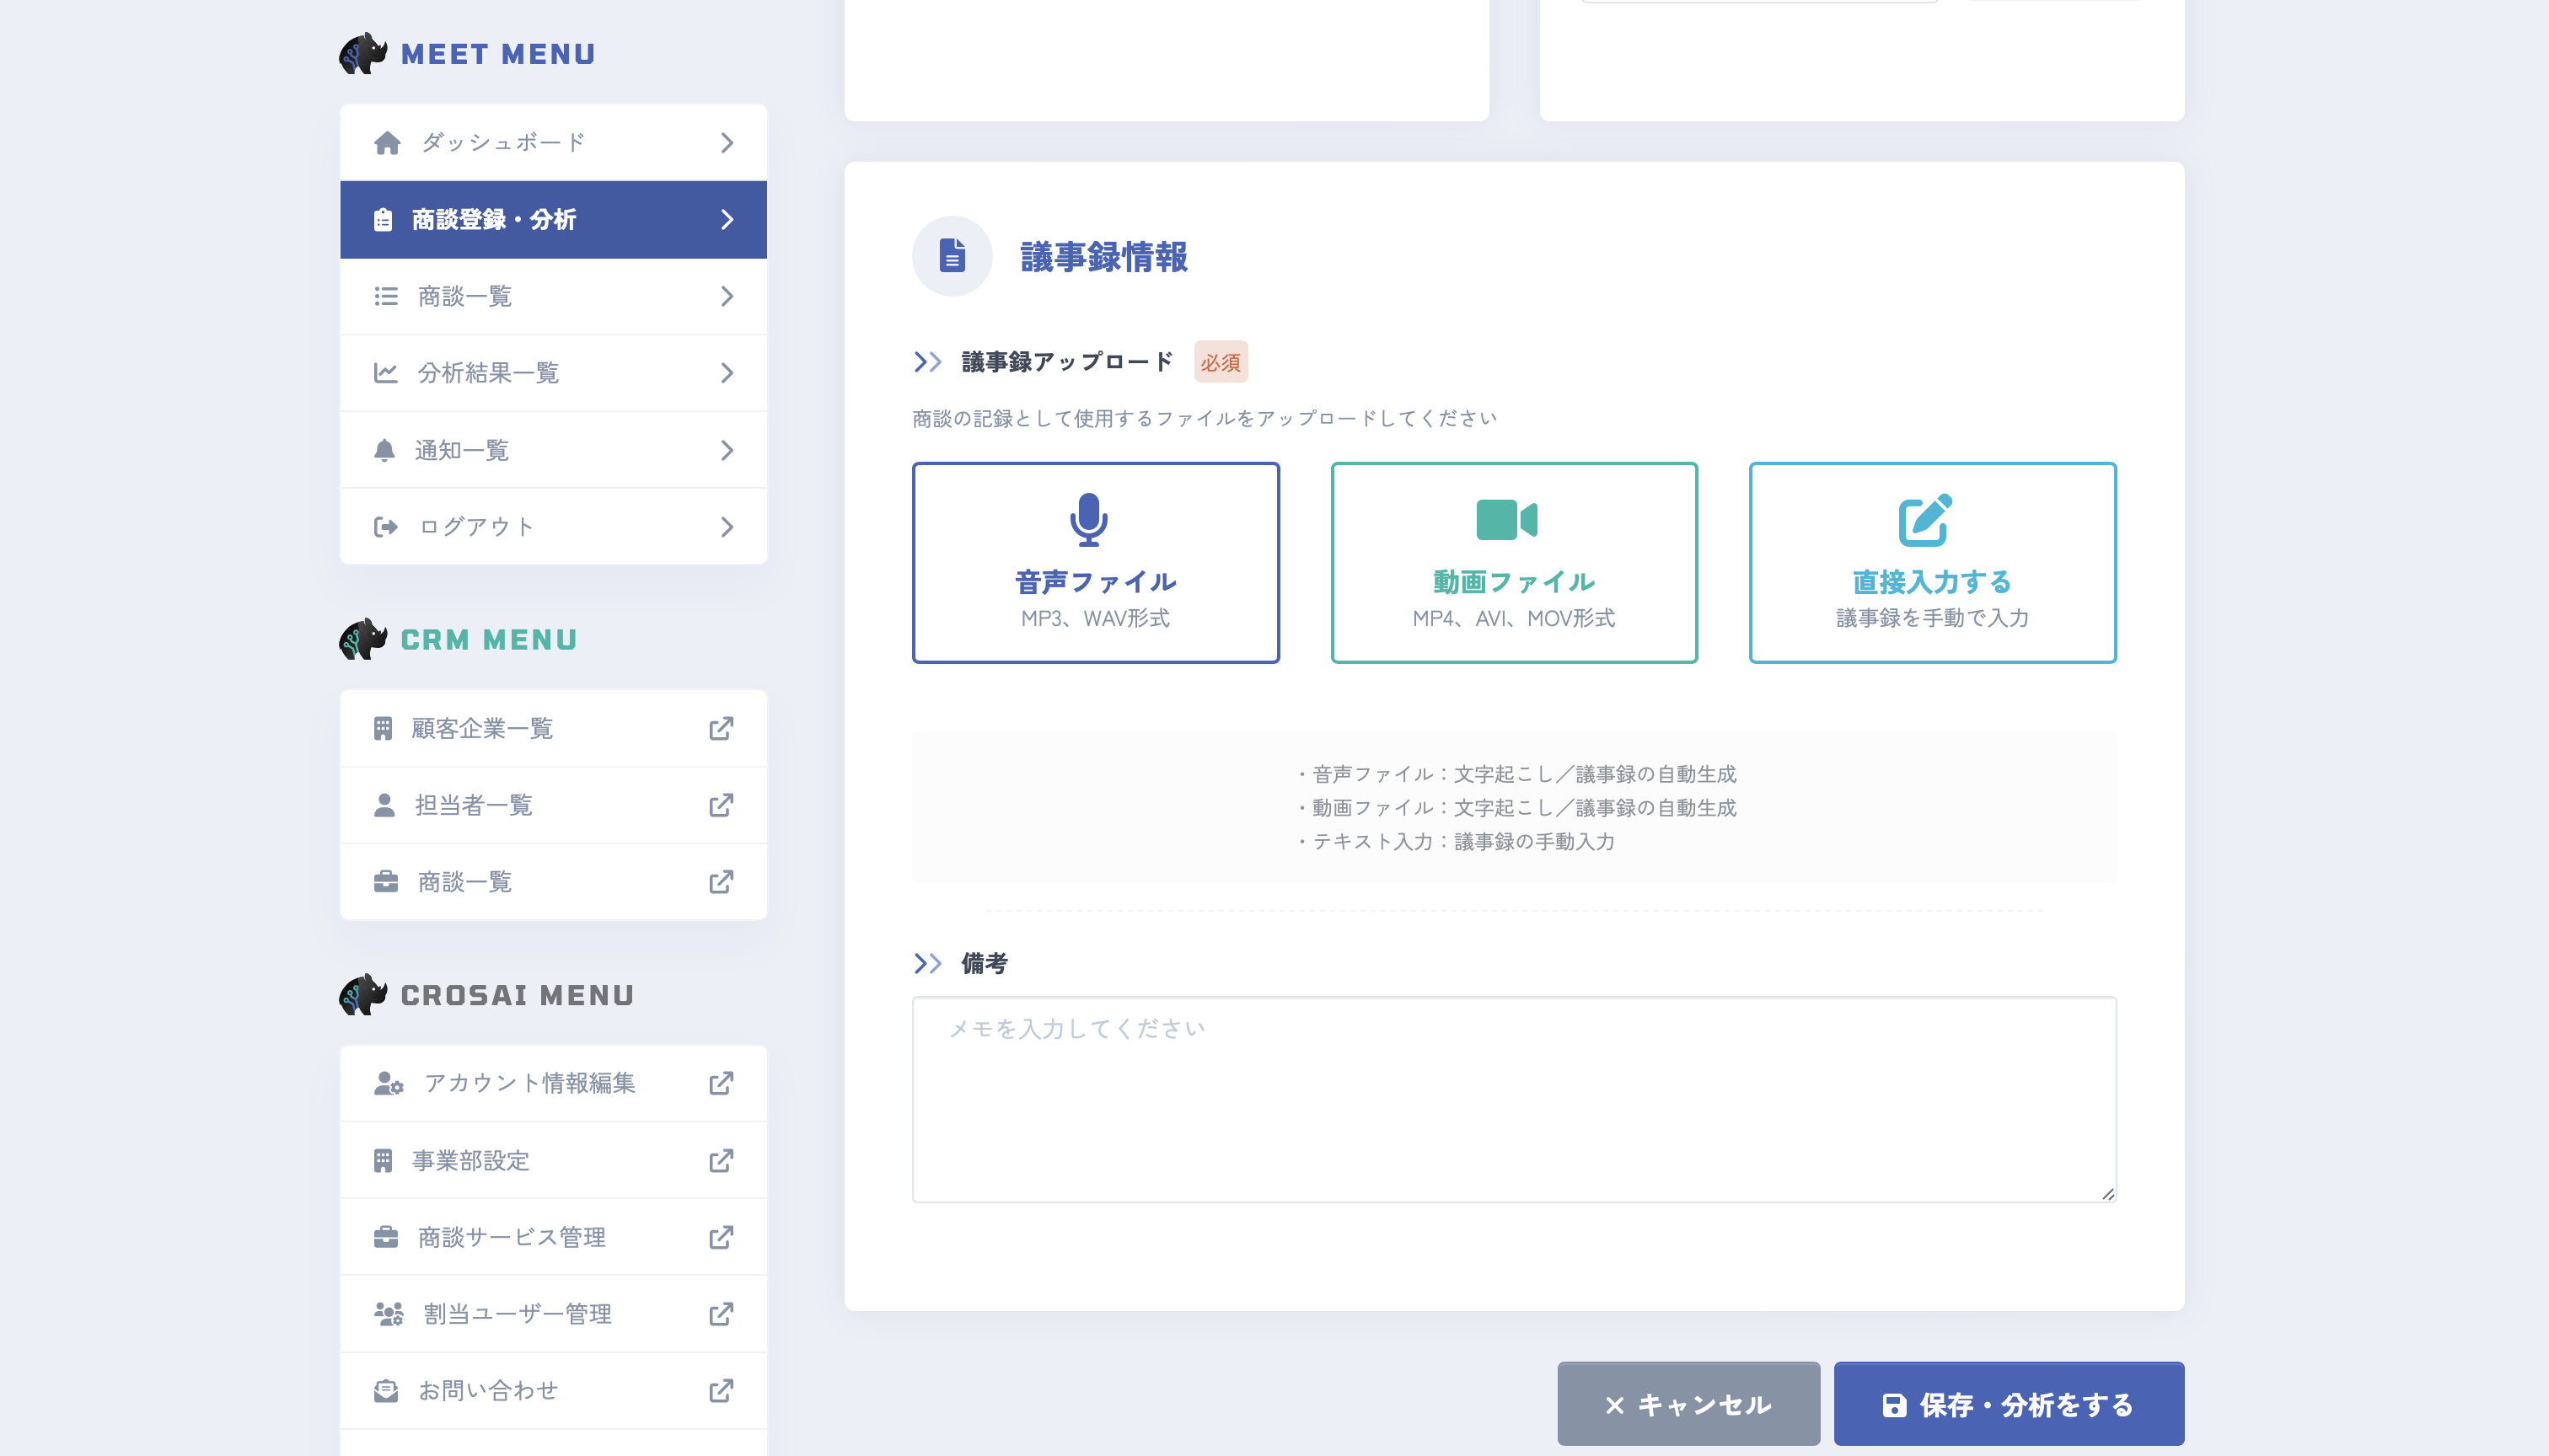The width and height of the screenshot is (2549, 1456).
Task: Click the ログアウト sign-out icon
Action: [x=386, y=526]
